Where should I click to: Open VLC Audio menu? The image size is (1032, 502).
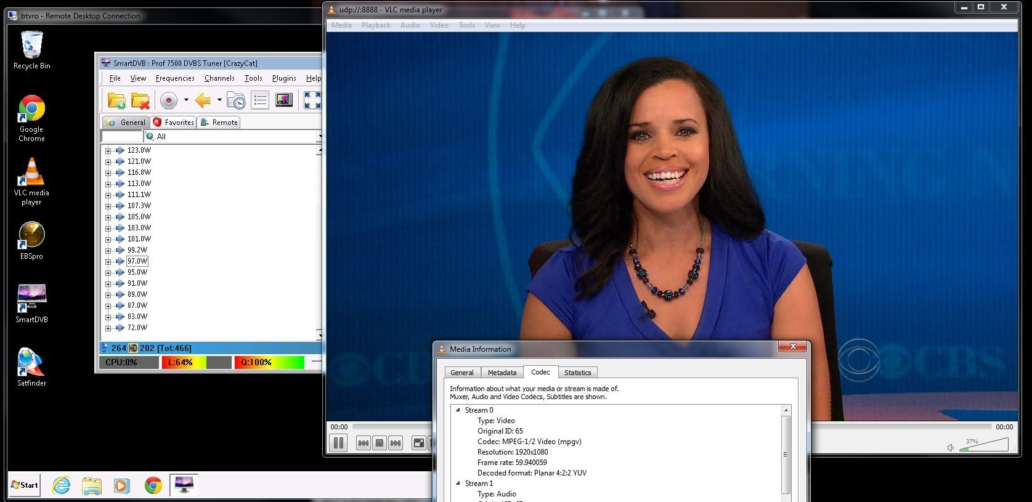pyautogui.click(x=410, y=25)
